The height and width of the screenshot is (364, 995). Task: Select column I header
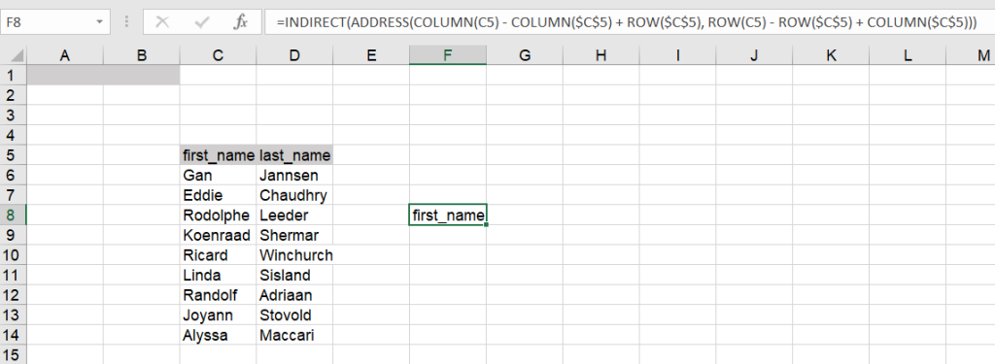677,55
